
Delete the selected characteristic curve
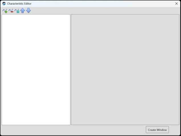click(11, 11)
